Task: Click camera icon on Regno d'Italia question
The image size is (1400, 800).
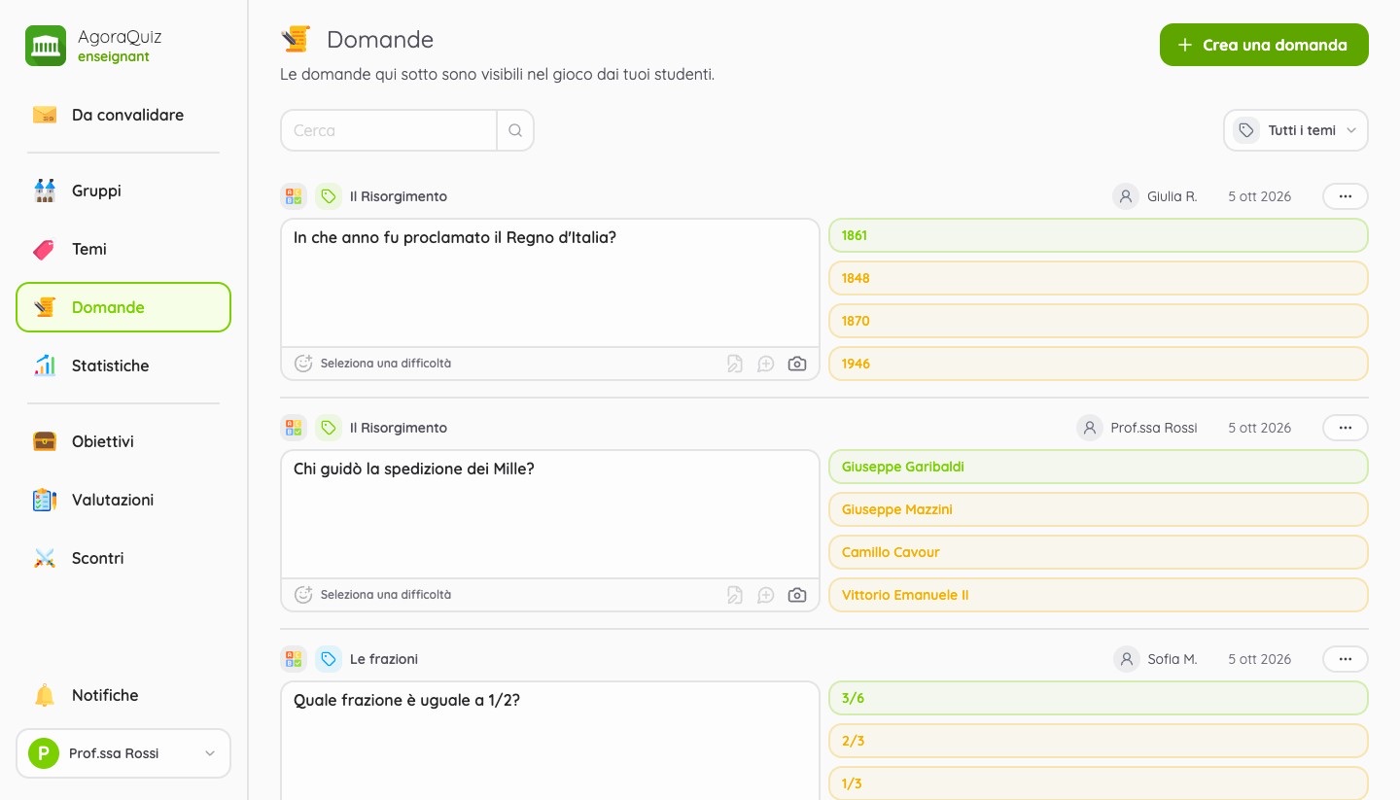Action: pyautogui.click(x=797, y=364)
